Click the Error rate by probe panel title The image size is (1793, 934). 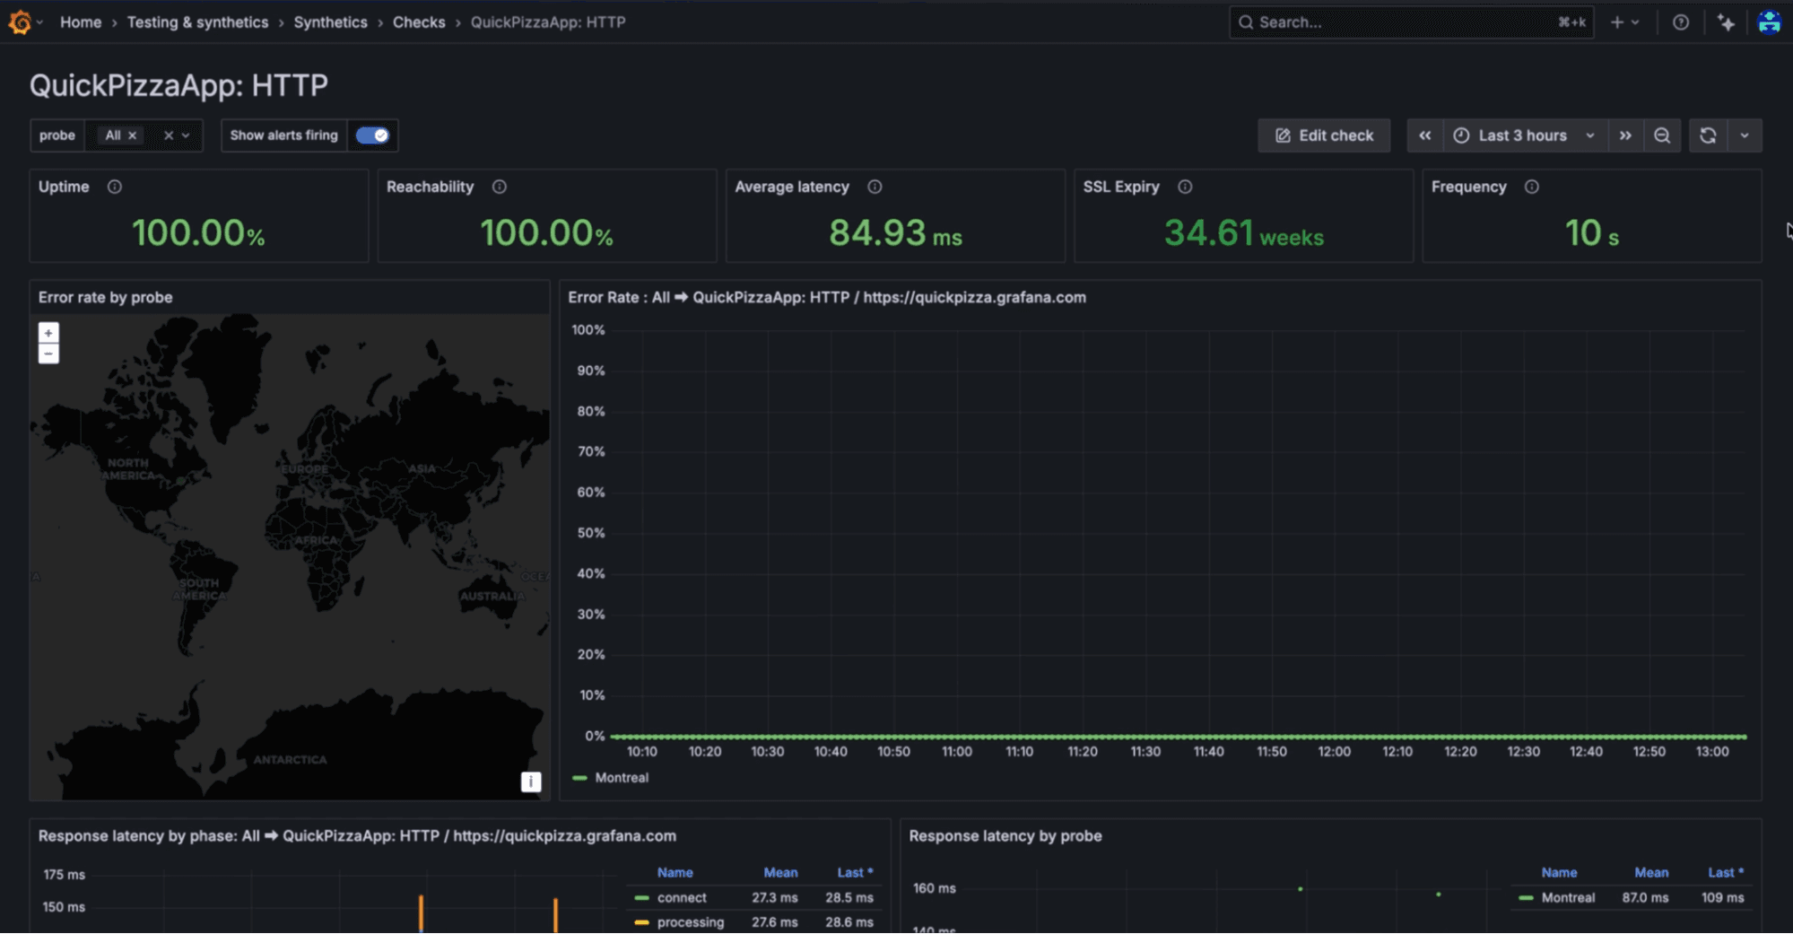coord(105,297)
